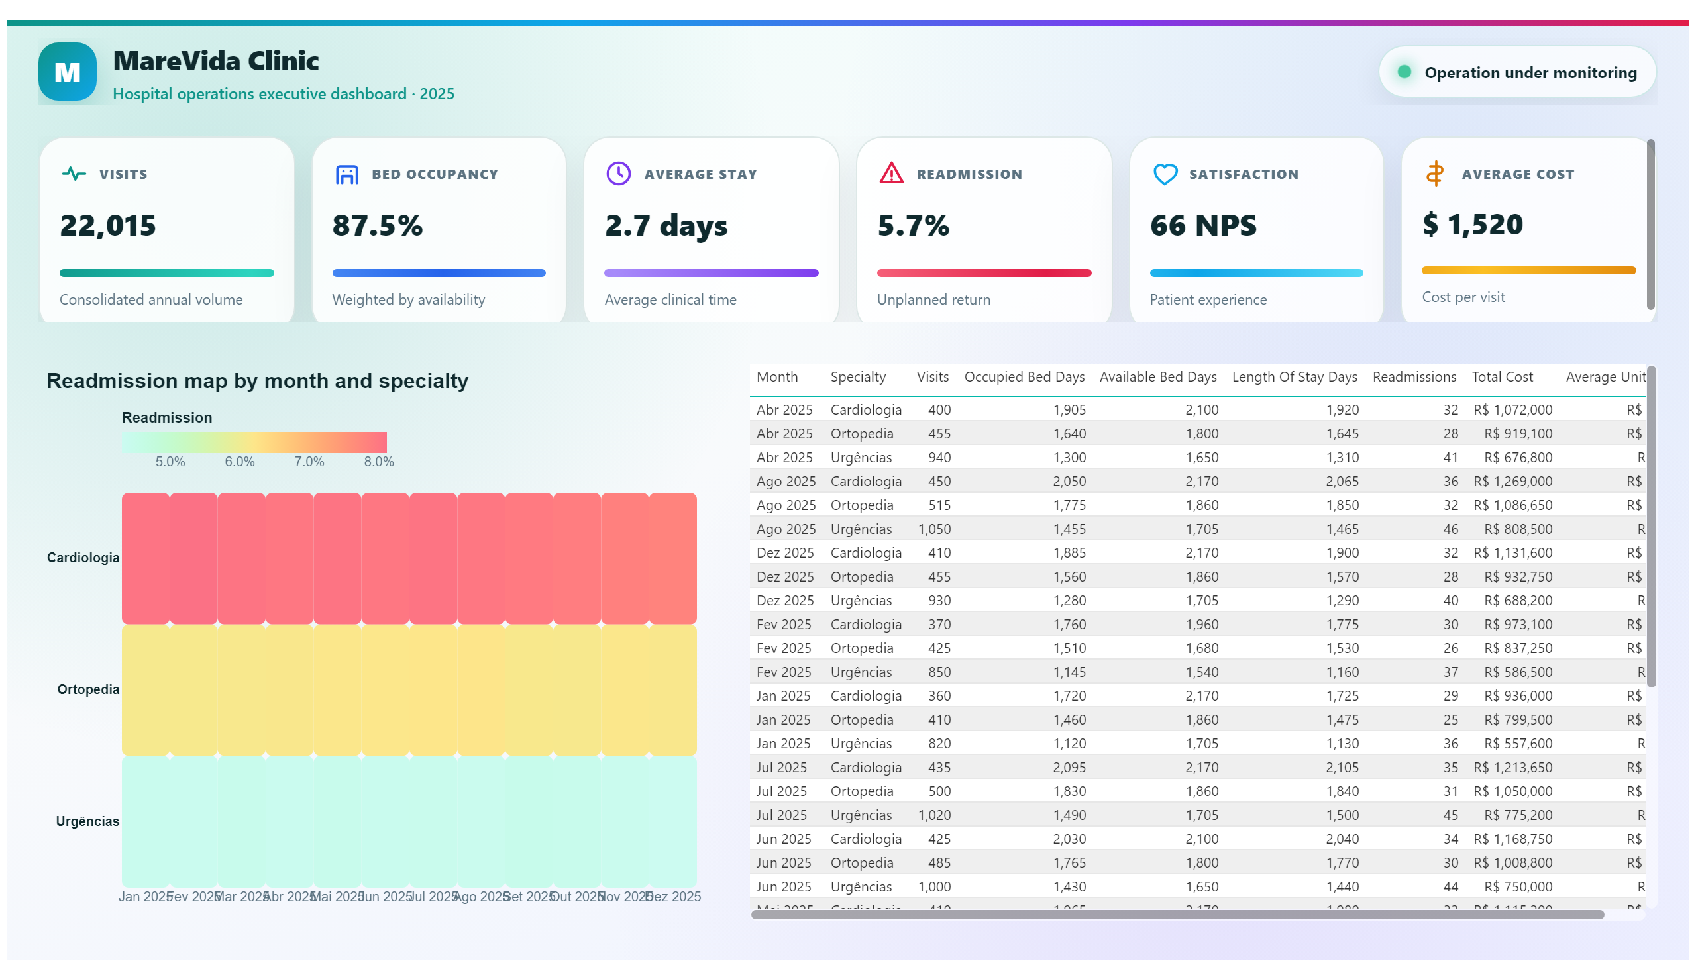The width and height of the screenshot is (1696, 967).
Task: Sort table by Specialty column header
Action: click(858, 377)
